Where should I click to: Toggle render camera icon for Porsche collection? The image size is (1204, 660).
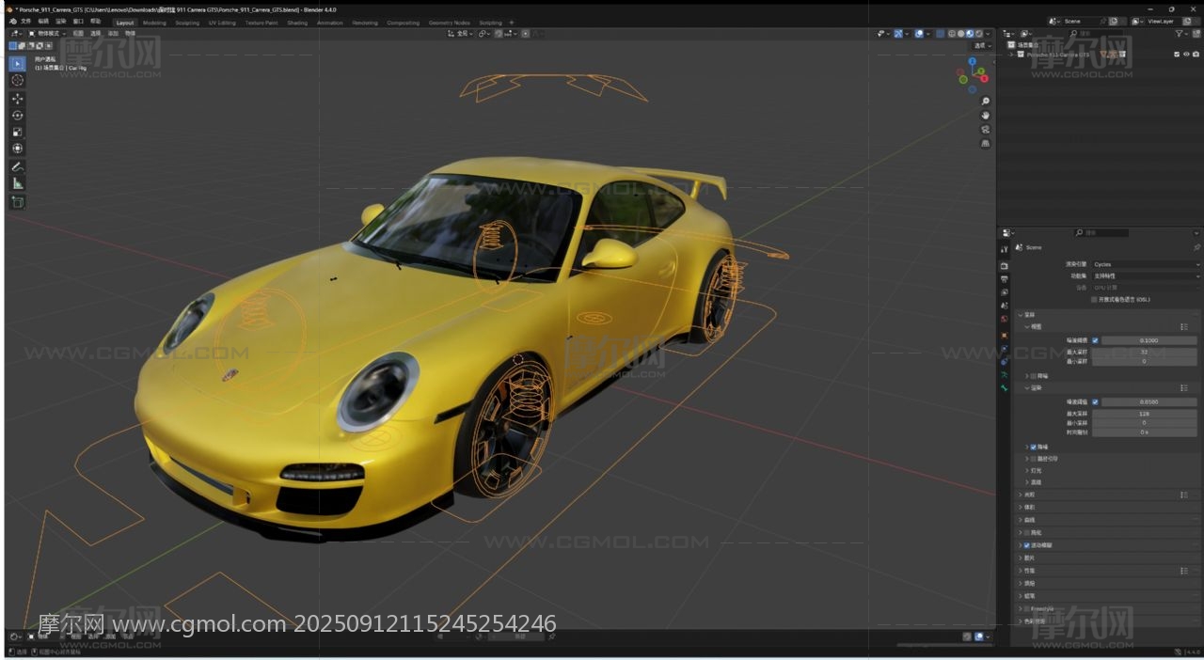pos(1196,55)
